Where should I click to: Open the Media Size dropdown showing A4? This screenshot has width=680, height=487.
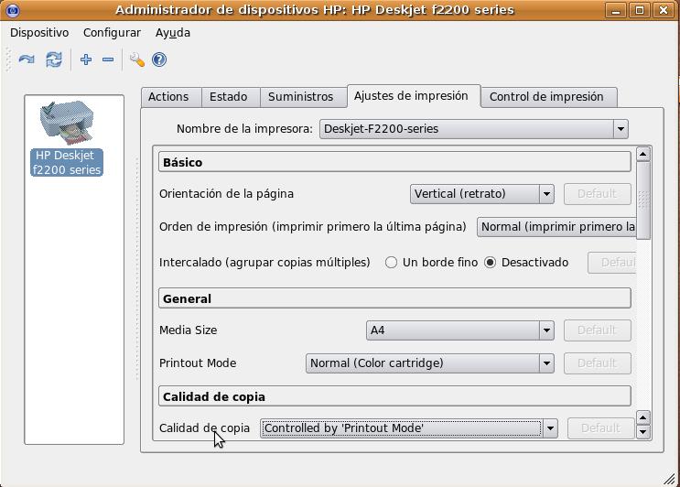460,330
